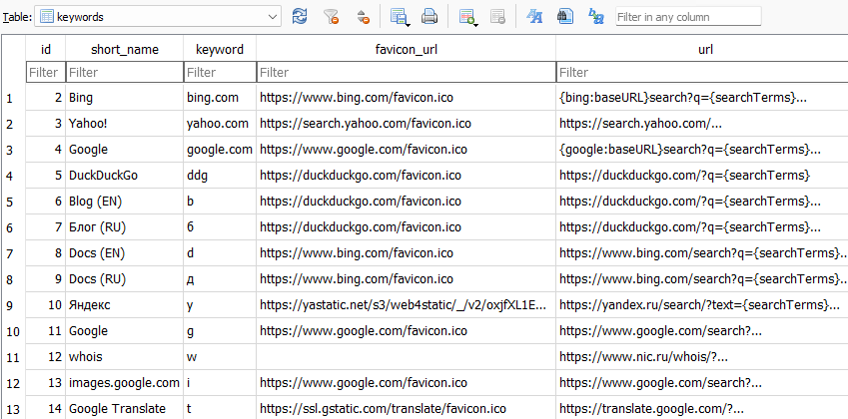Print the current table view

[x=429, y=16]
